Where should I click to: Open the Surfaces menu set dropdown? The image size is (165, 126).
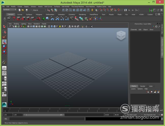[x=10, y=10]
